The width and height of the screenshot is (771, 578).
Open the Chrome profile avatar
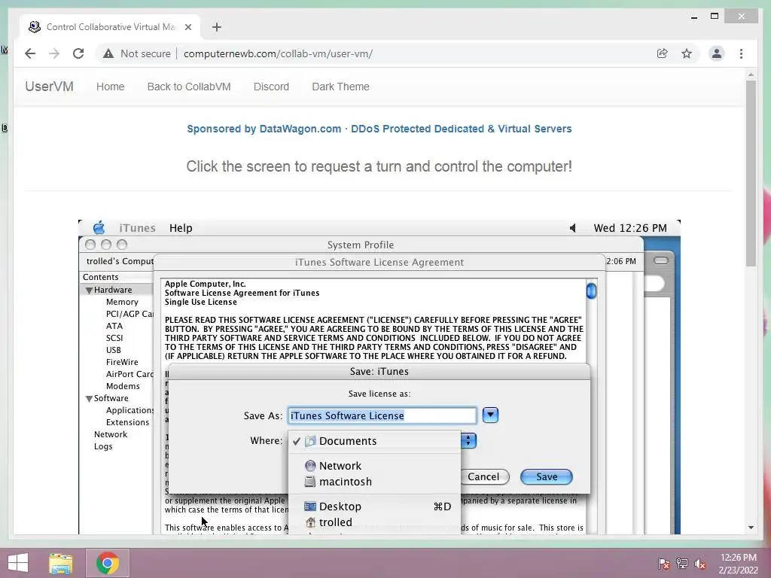coord(717,53)
